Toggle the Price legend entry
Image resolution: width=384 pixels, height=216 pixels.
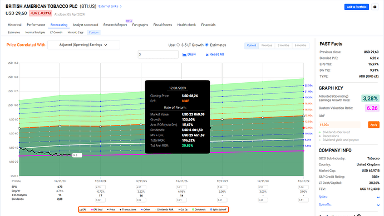(111, 210)
